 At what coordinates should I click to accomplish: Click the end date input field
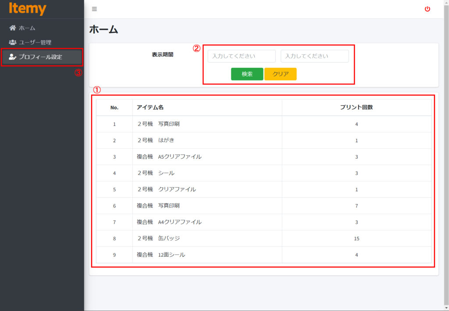pos(314,56)
